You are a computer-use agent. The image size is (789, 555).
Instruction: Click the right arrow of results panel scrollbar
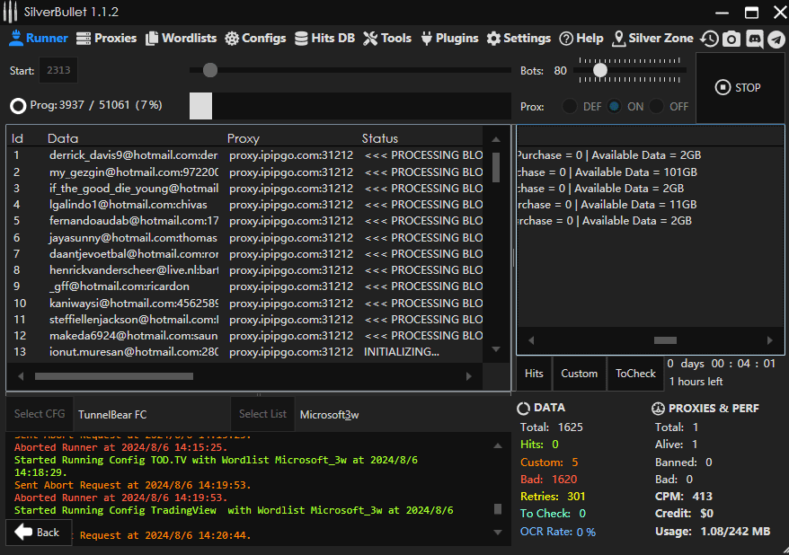[769, 340]
